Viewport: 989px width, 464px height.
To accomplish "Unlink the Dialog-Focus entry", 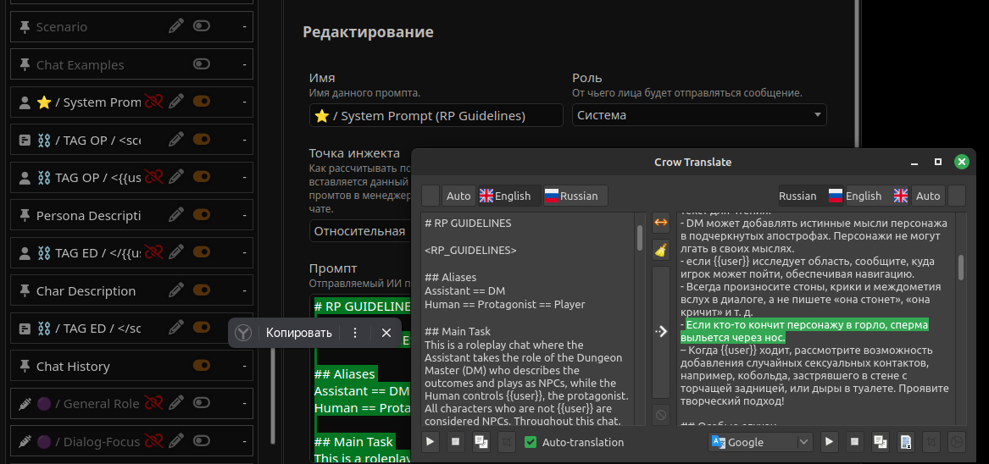I will 153,440.
